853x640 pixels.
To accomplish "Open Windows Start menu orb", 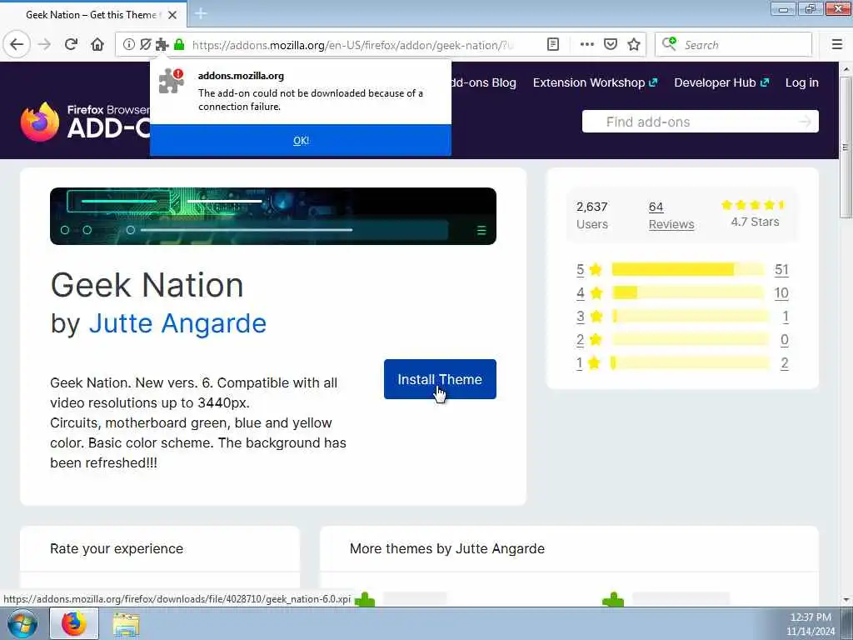I will pos(22,623).
